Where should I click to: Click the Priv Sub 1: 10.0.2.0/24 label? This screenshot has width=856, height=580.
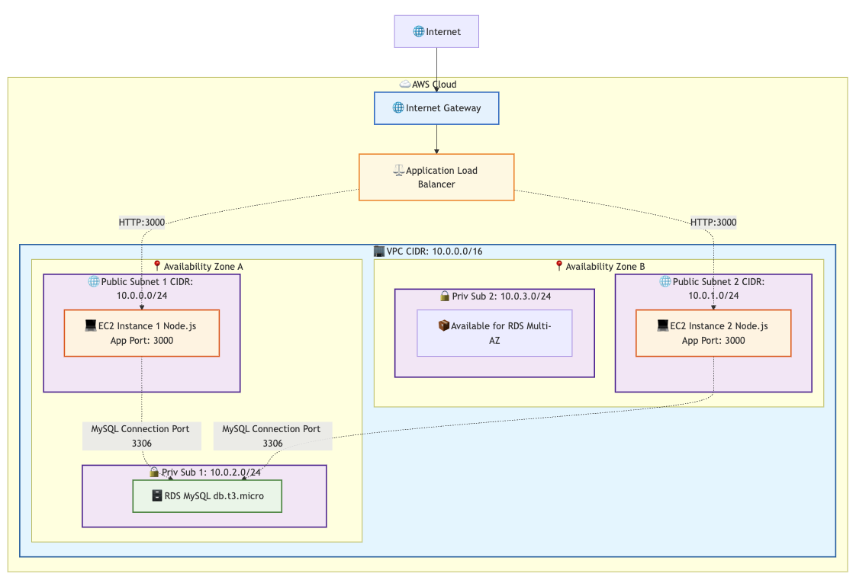click(211, 473)
